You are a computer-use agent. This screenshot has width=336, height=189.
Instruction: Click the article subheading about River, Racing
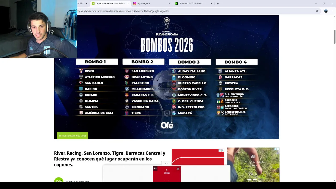110,159
